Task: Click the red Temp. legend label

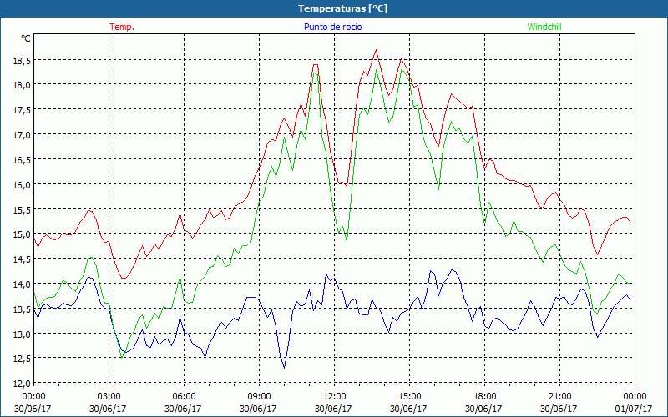Action: click(122, 27)
